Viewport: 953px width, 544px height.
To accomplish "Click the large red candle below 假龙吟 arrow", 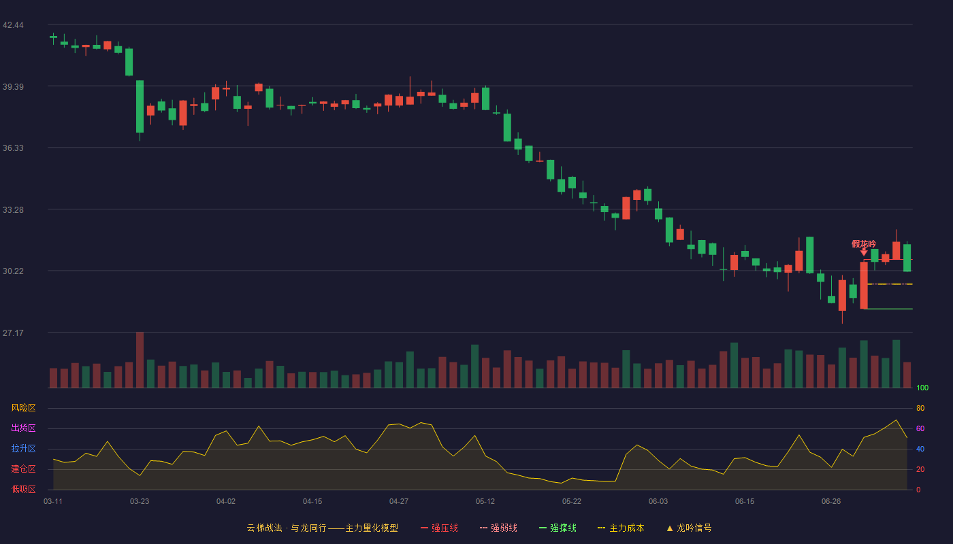I will pyautogui.click(x=864, y=286).
